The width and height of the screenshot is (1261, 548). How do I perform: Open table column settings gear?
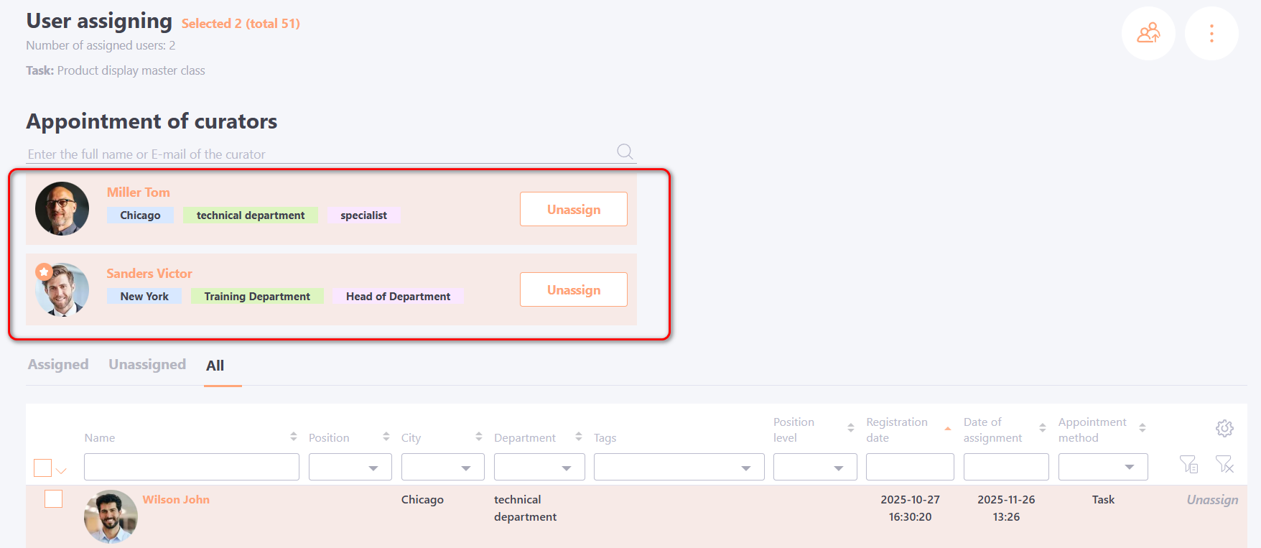1224,429
